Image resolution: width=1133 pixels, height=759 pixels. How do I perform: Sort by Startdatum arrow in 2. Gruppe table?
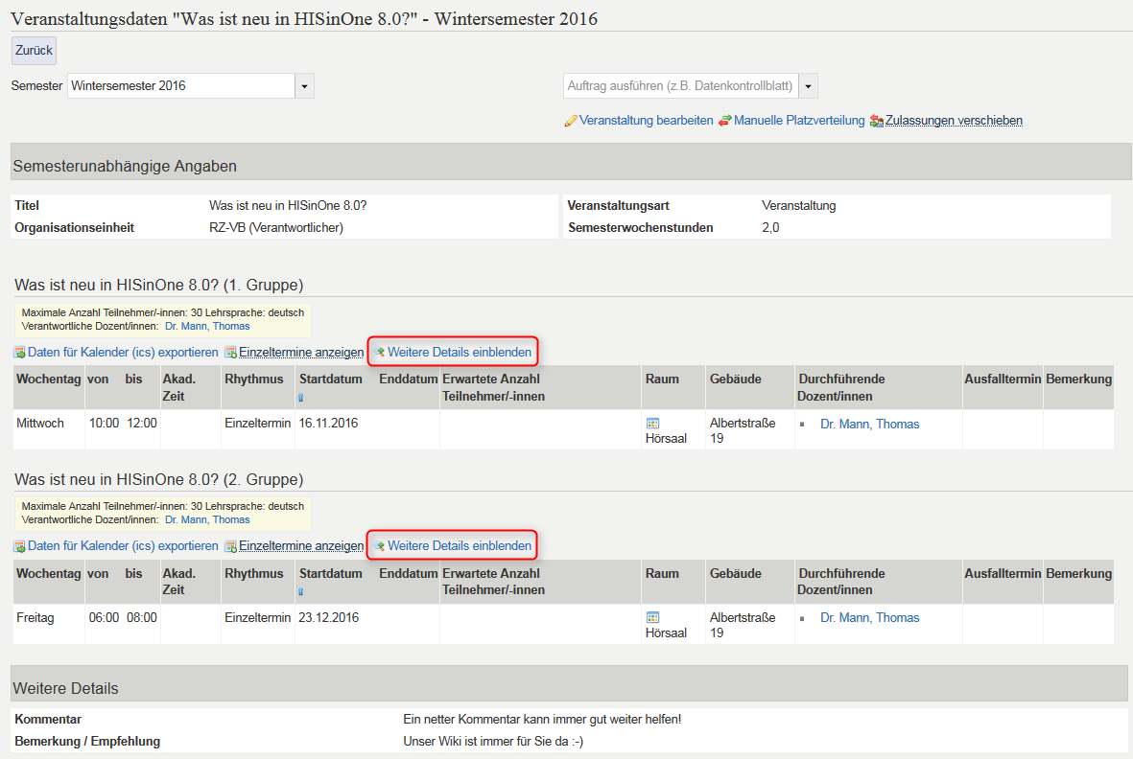click(300, 591)
